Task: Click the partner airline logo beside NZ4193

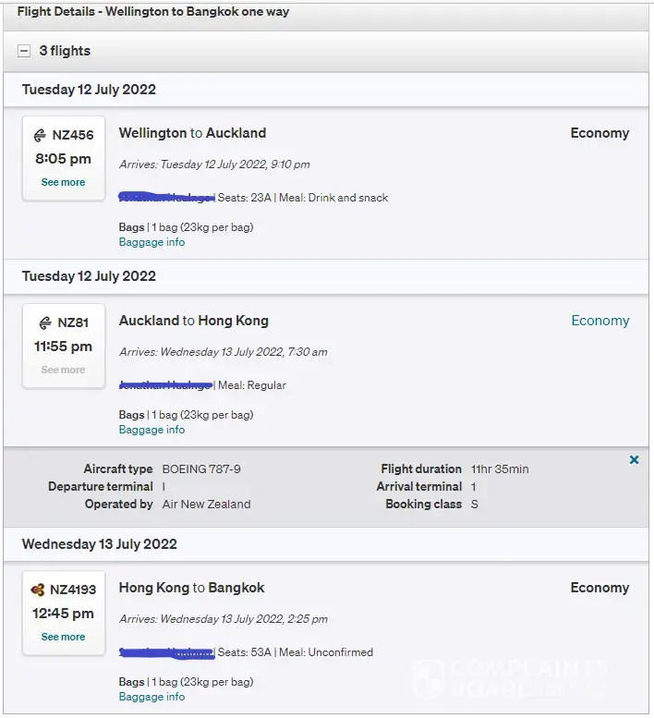Action: 38,590
